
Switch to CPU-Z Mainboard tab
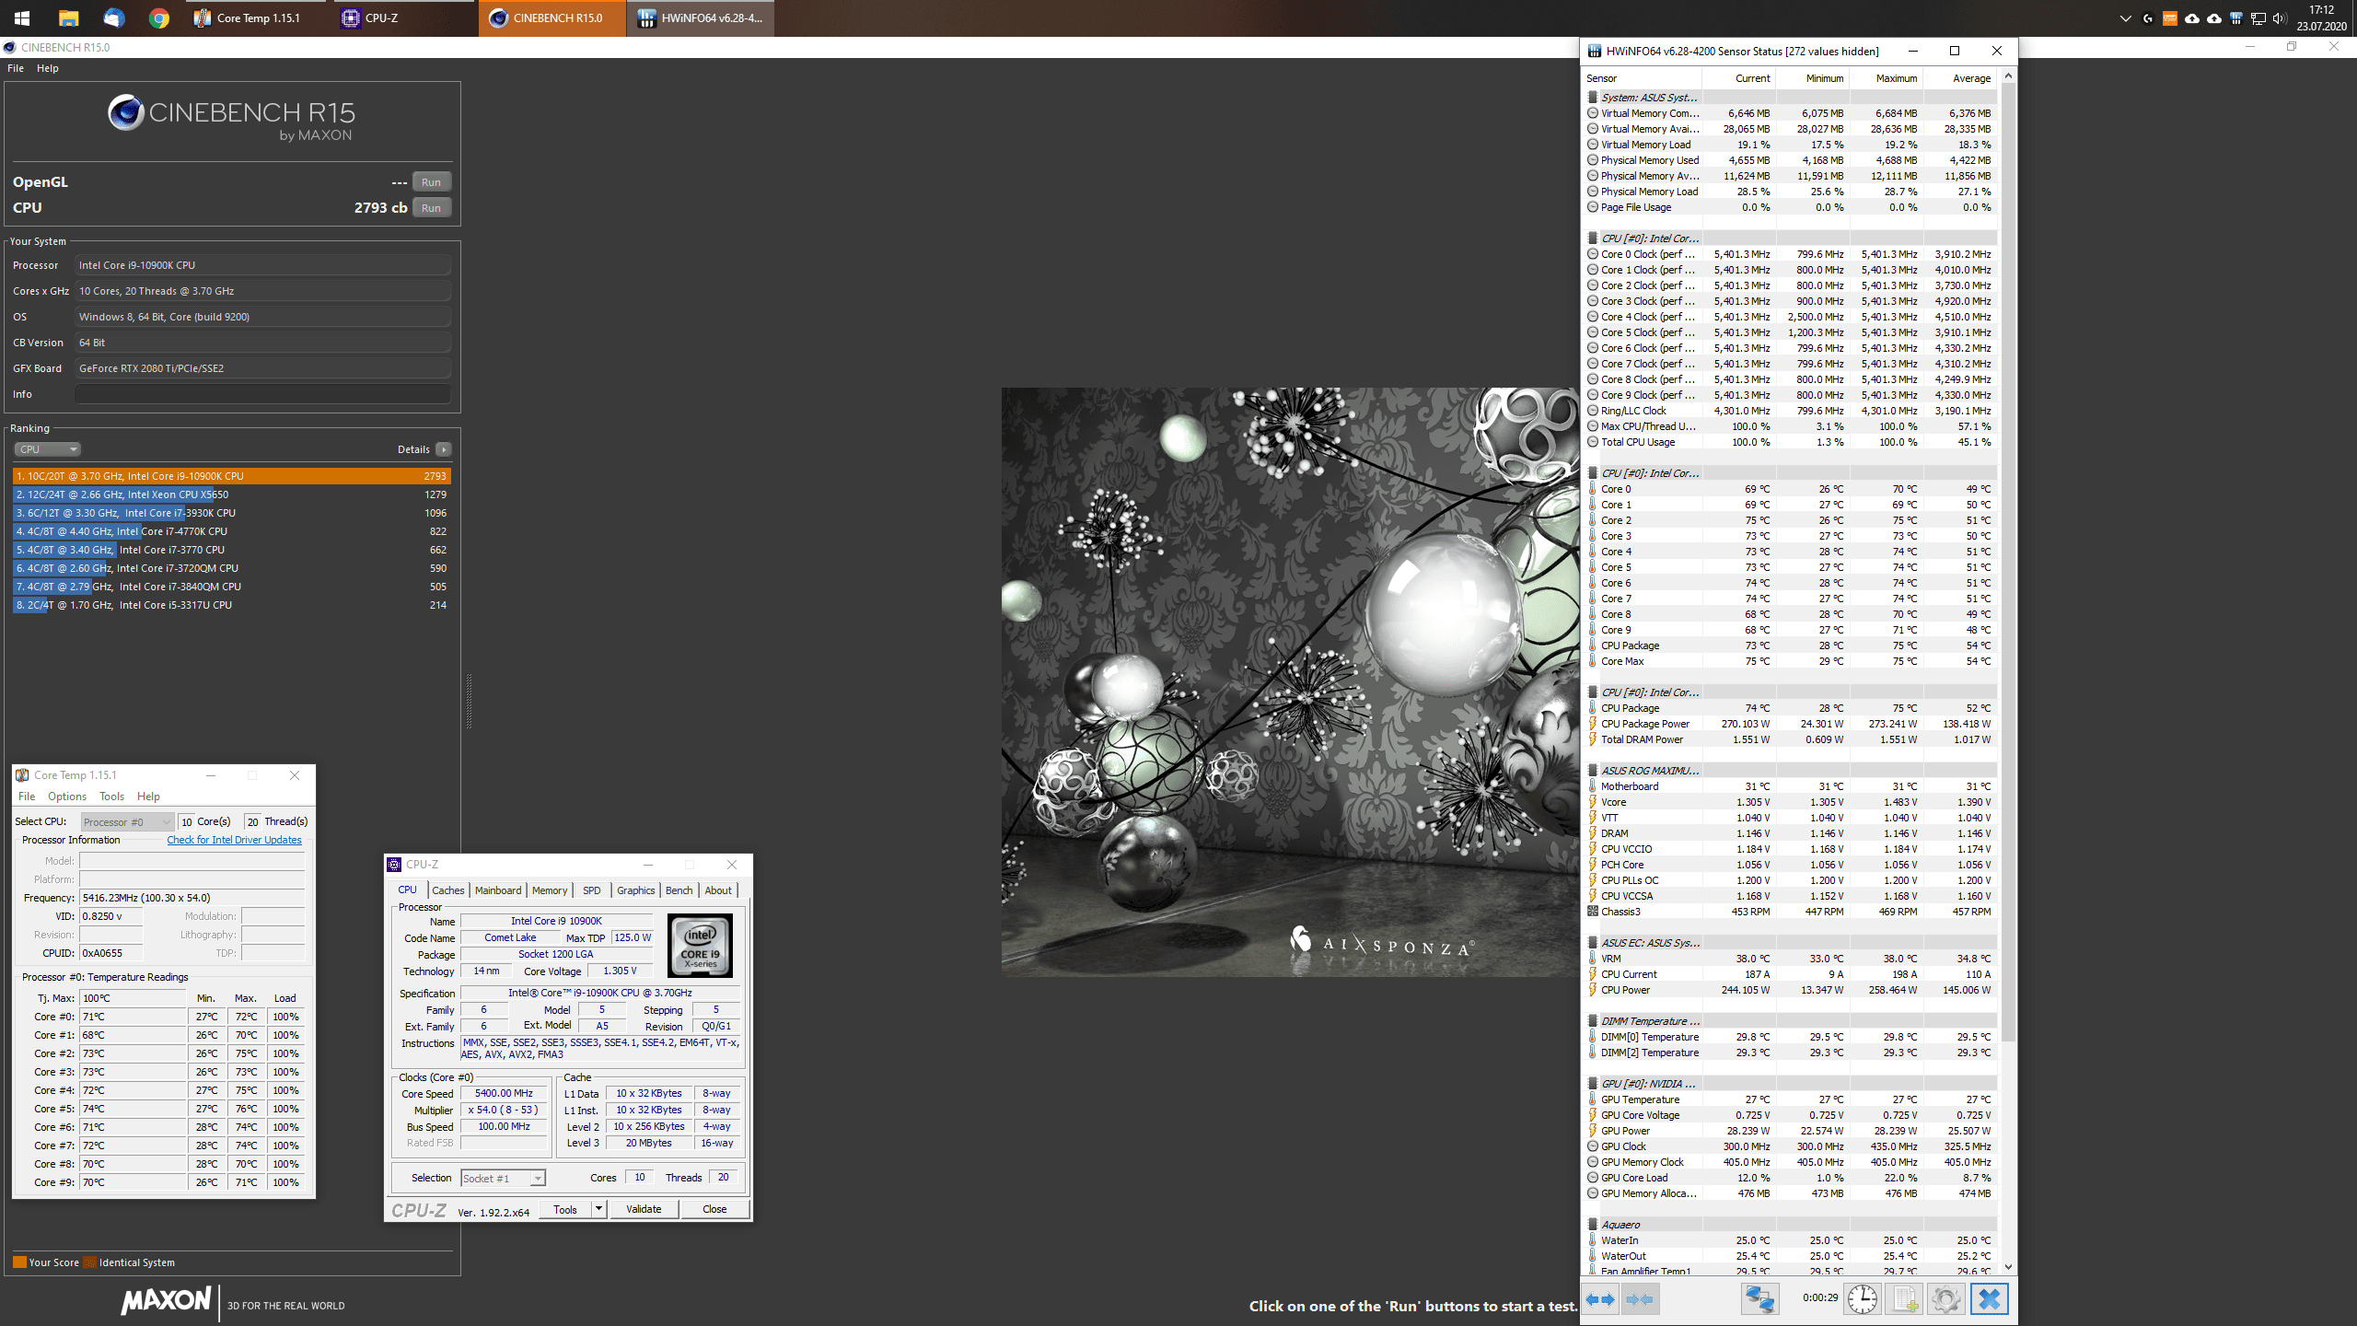point(498,890)
